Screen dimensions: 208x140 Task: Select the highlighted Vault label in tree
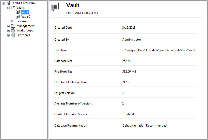25,12
